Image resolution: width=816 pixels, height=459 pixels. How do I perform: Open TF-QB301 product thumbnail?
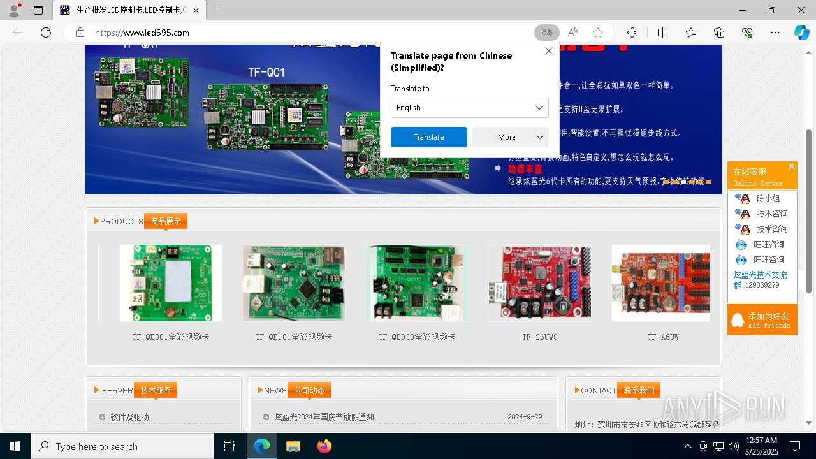171,283
